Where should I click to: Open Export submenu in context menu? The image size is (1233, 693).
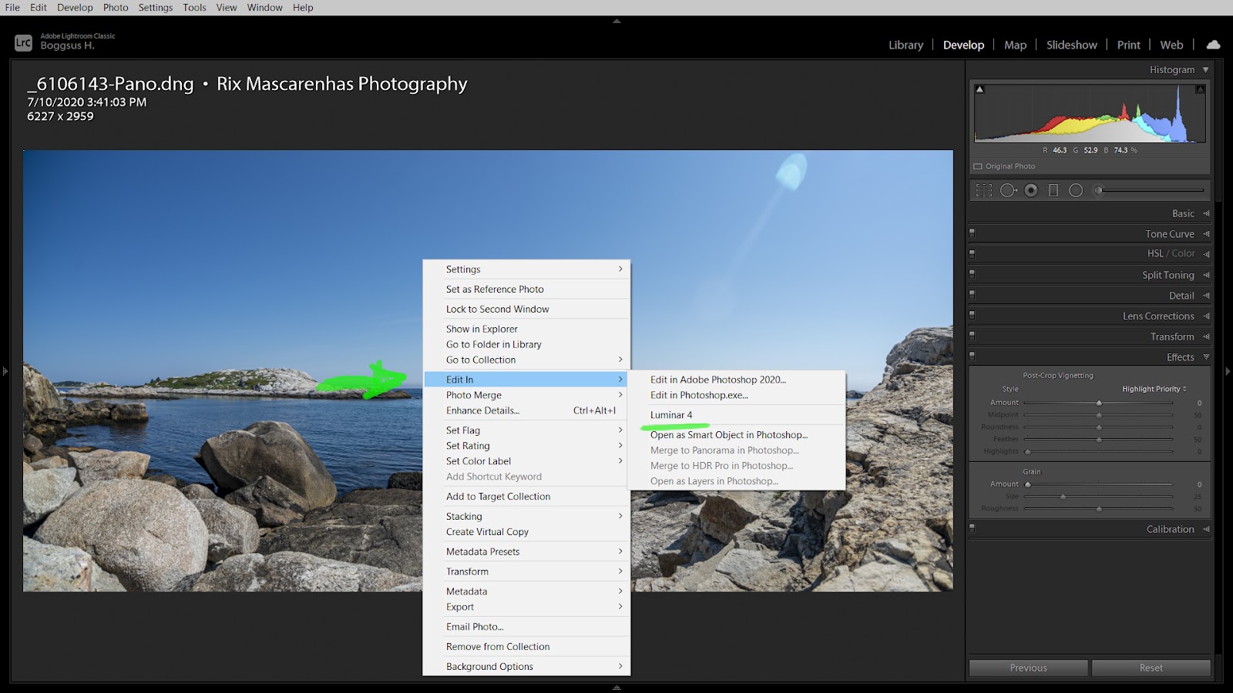[526, 607]
